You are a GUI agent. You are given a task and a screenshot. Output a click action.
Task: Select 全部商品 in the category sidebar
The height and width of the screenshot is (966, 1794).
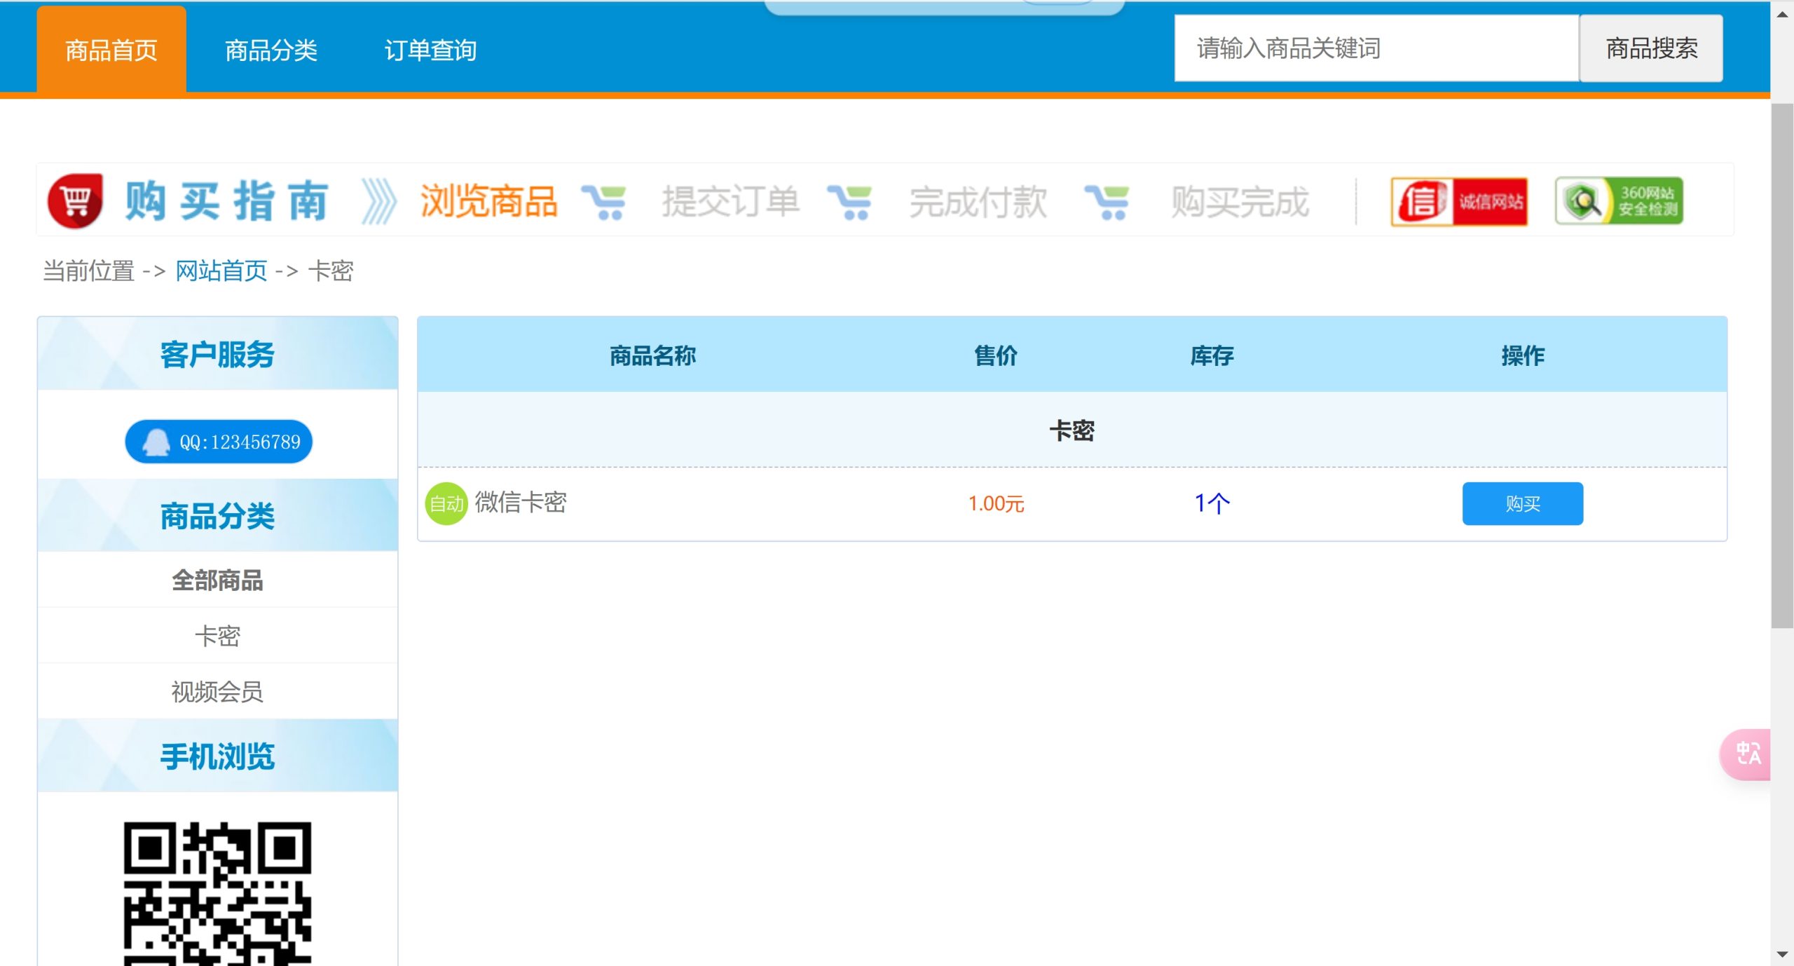coord(217,580)
